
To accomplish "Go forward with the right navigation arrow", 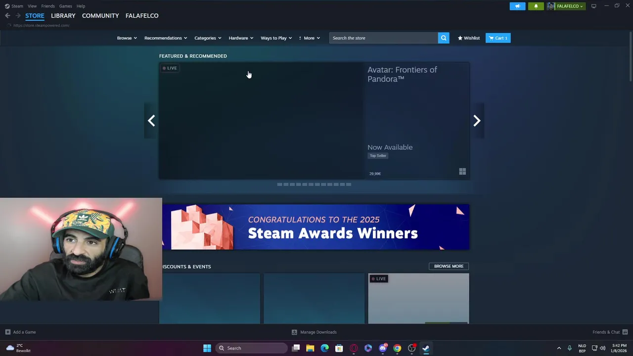I will point(18,16).
